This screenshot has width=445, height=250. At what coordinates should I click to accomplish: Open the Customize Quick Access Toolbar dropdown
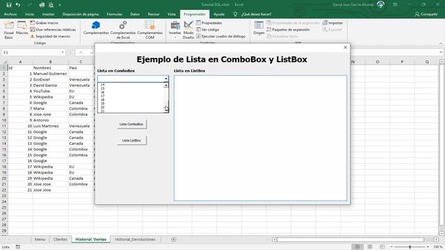tap(60, 5)
